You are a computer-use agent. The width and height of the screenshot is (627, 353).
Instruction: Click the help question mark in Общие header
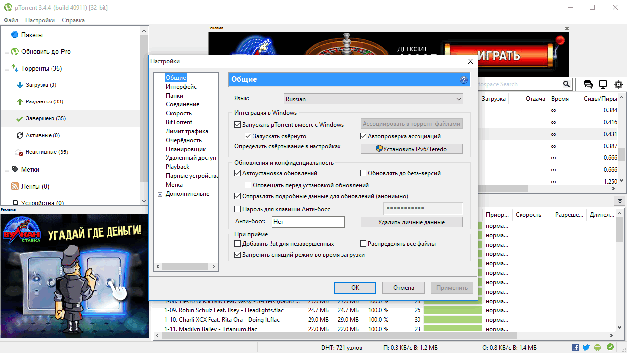[x=464, y=79]
